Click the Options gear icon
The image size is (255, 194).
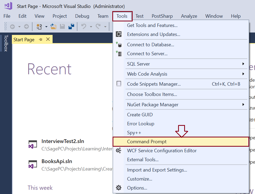point(119,188)
